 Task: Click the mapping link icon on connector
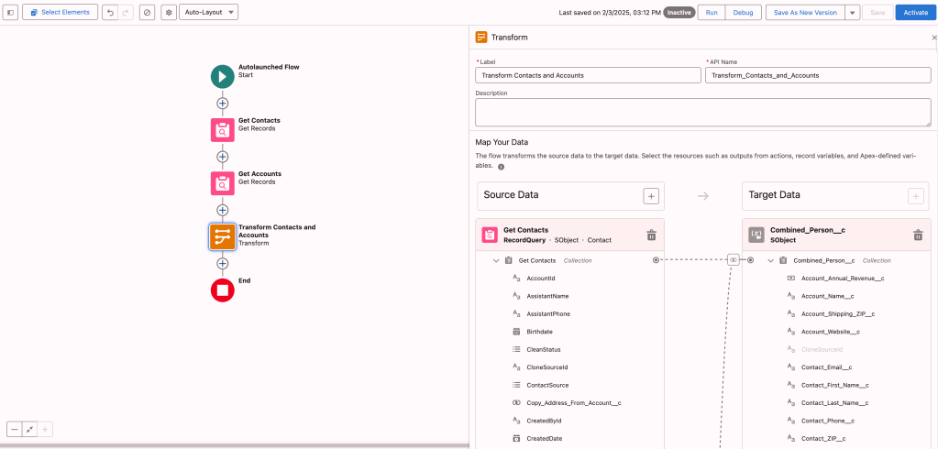(x=734, y=260)
